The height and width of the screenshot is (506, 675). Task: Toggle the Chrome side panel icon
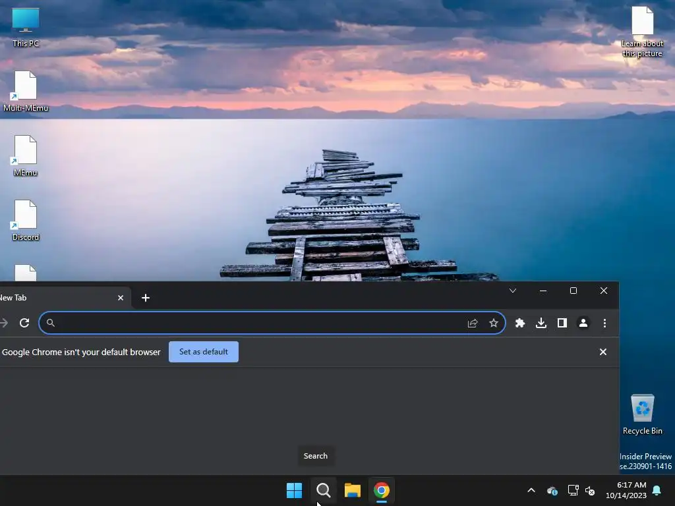tap(562, 323)
